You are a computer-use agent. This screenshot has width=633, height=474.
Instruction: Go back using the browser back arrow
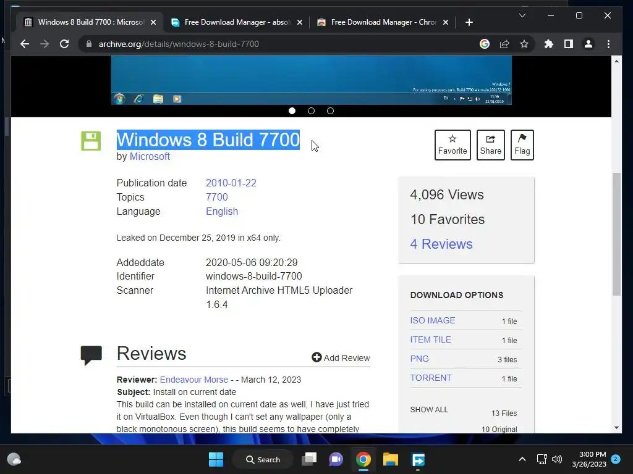tap(25, 44)
